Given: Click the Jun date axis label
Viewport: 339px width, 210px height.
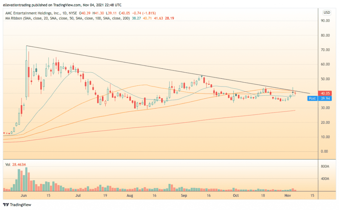Looking at the screenshot, I should click(x=24, y=195).
